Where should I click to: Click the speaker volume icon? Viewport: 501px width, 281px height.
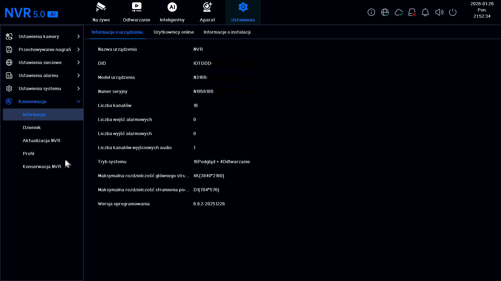tap(439, 12)
